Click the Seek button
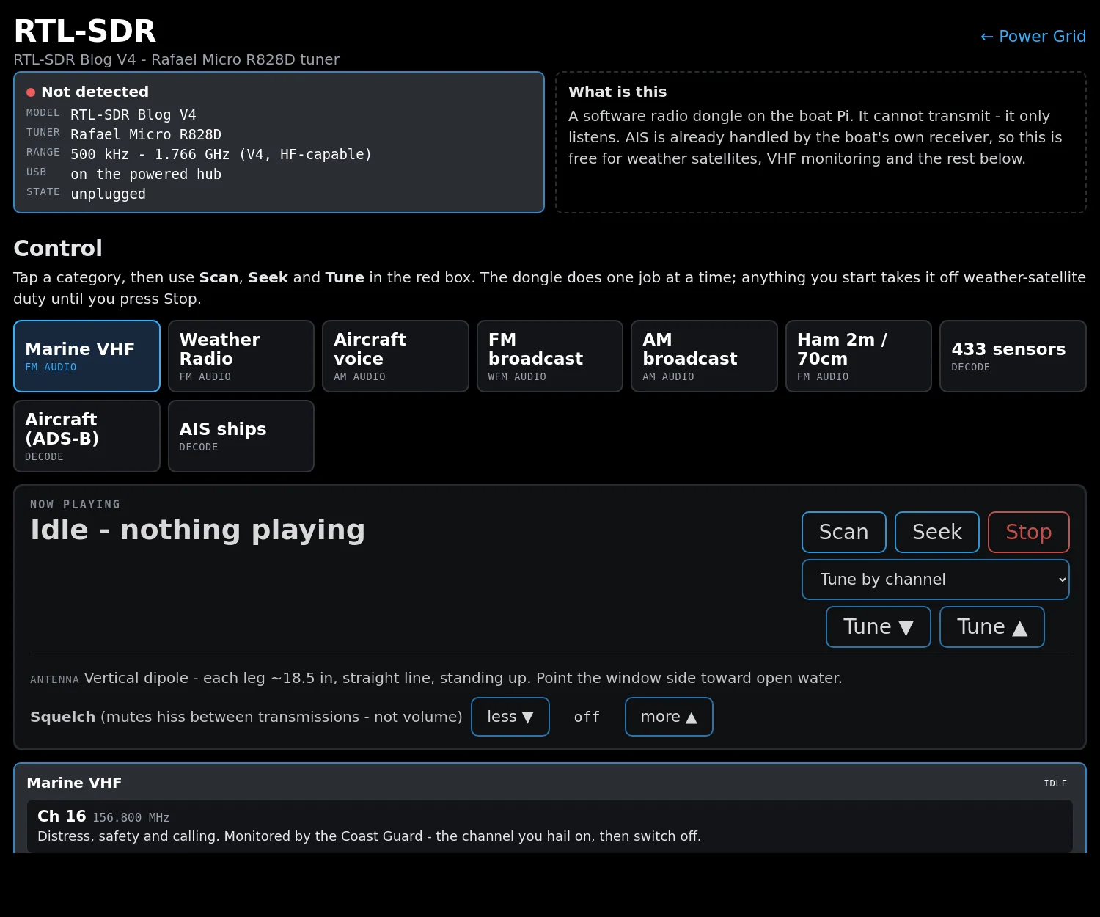This screenshot has height=917, width=1100. tap(937, 532)
